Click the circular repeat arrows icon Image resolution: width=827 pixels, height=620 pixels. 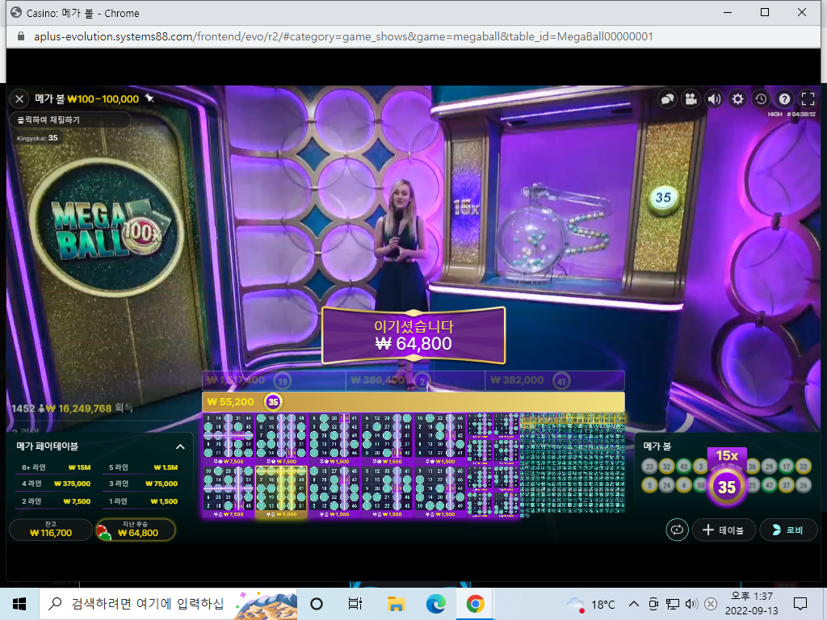tap(678, 530)
